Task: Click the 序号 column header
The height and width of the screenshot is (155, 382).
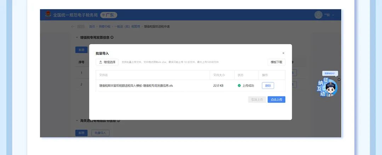Action: pyautogui.click(x=81, y=62)
